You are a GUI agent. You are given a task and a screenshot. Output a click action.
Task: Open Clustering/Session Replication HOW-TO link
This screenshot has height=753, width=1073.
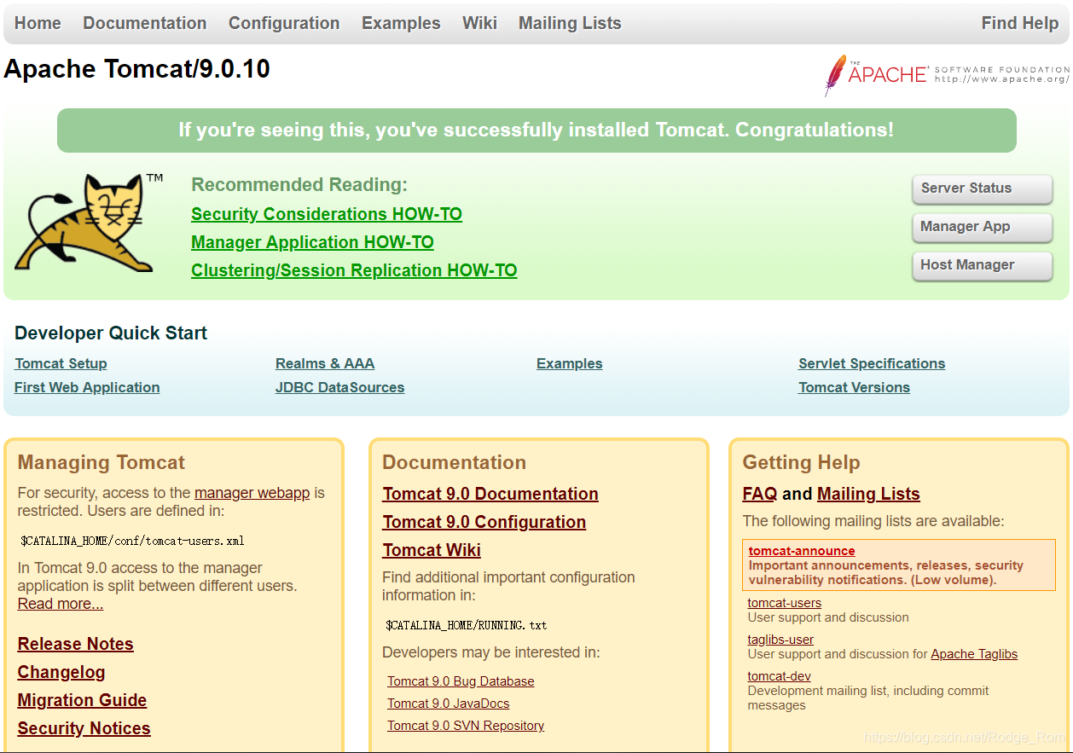(x=354, y=270)
